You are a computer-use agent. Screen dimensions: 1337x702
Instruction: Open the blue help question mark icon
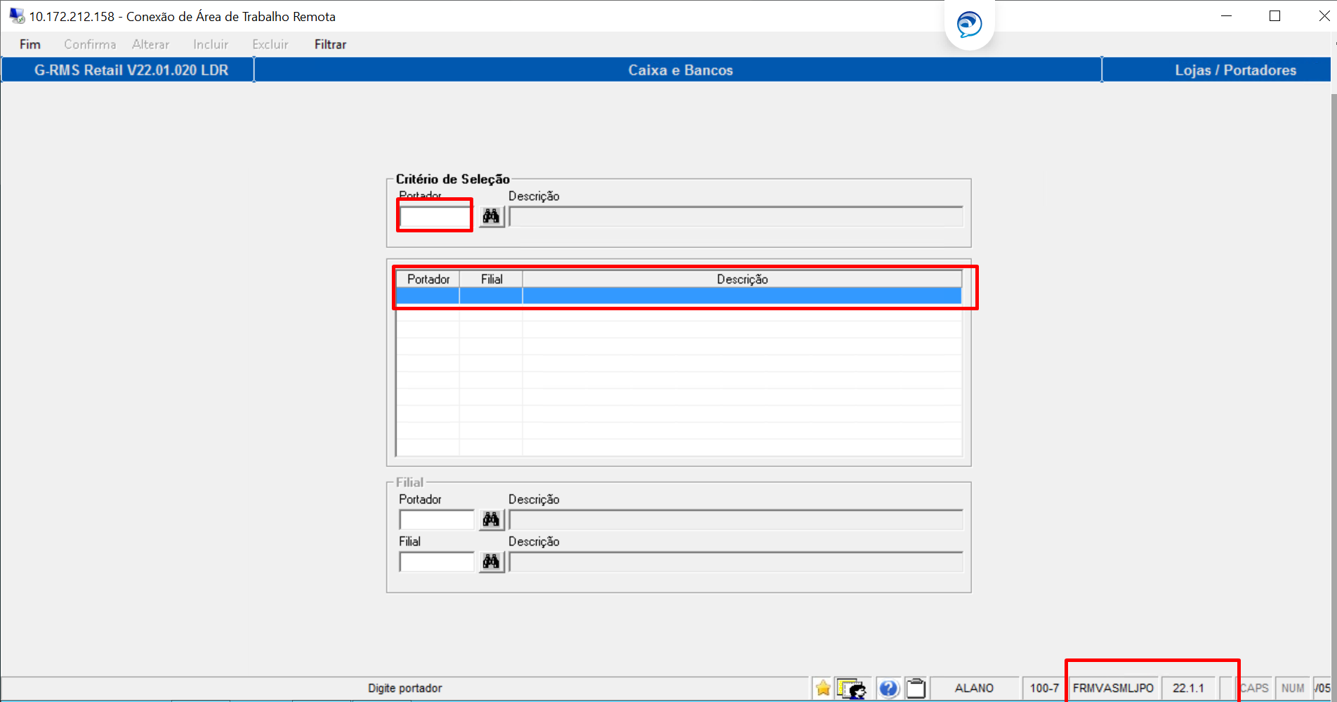coord(888,688)
